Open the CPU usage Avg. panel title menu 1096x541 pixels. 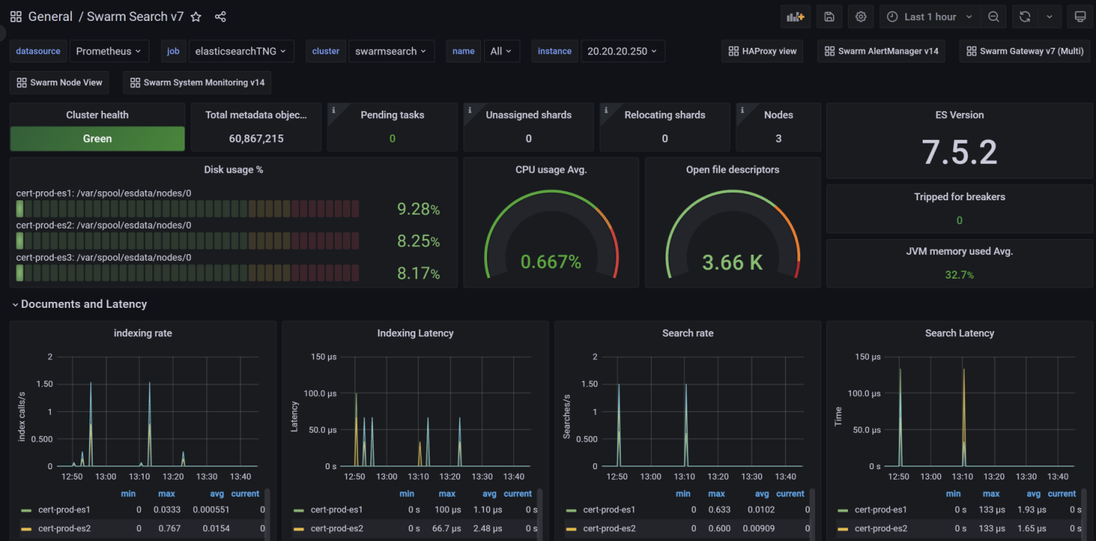(551, 170)
